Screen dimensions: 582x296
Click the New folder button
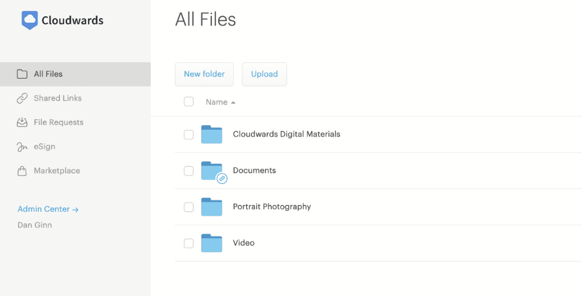[x=204, y=74]
